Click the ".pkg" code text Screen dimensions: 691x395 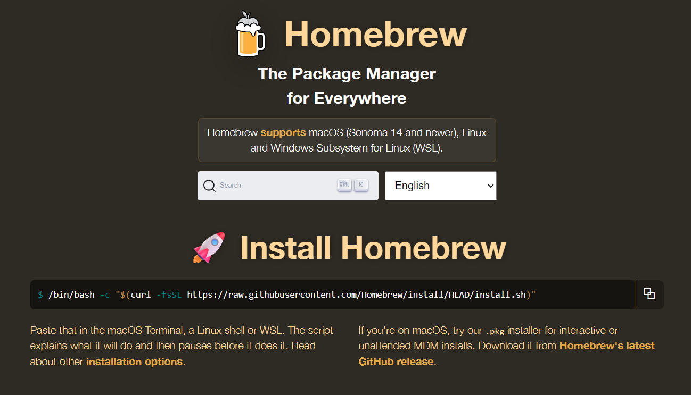[495, 331]
